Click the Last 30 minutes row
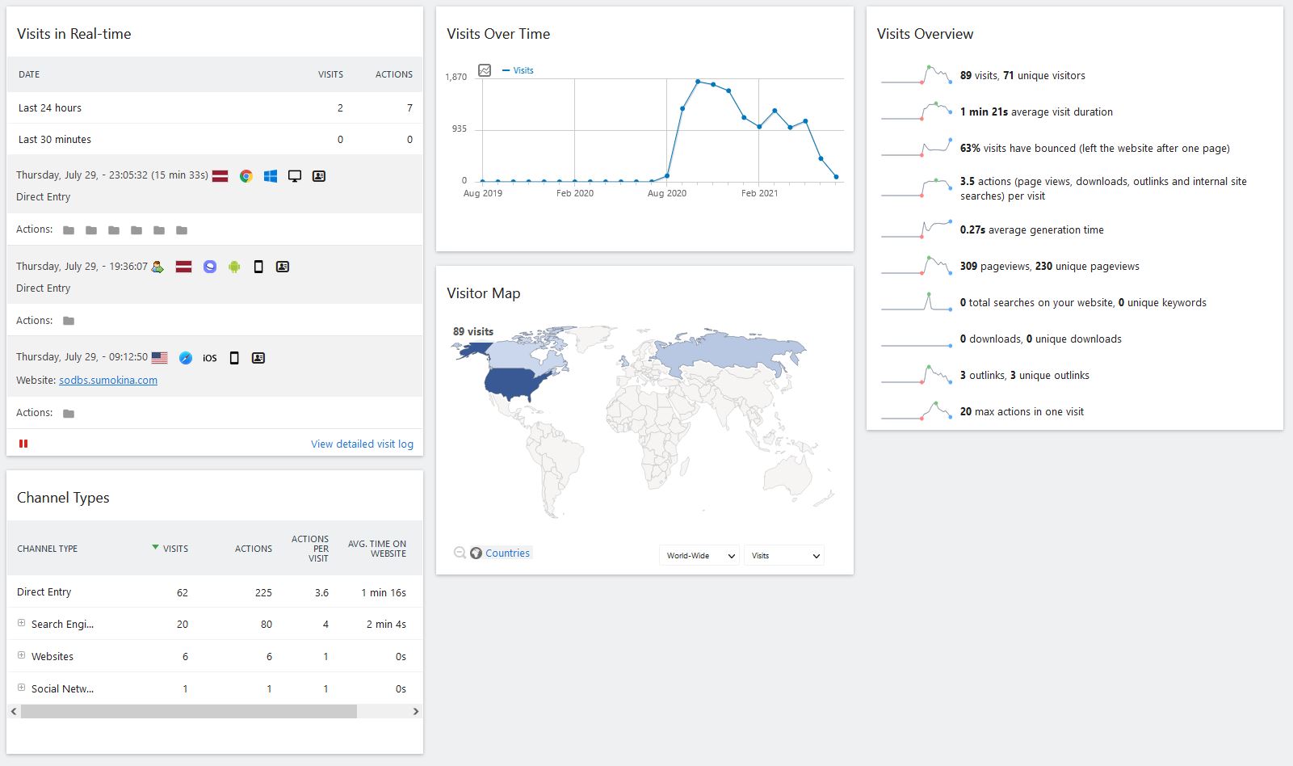1293x766 pixels. (215, 139)
